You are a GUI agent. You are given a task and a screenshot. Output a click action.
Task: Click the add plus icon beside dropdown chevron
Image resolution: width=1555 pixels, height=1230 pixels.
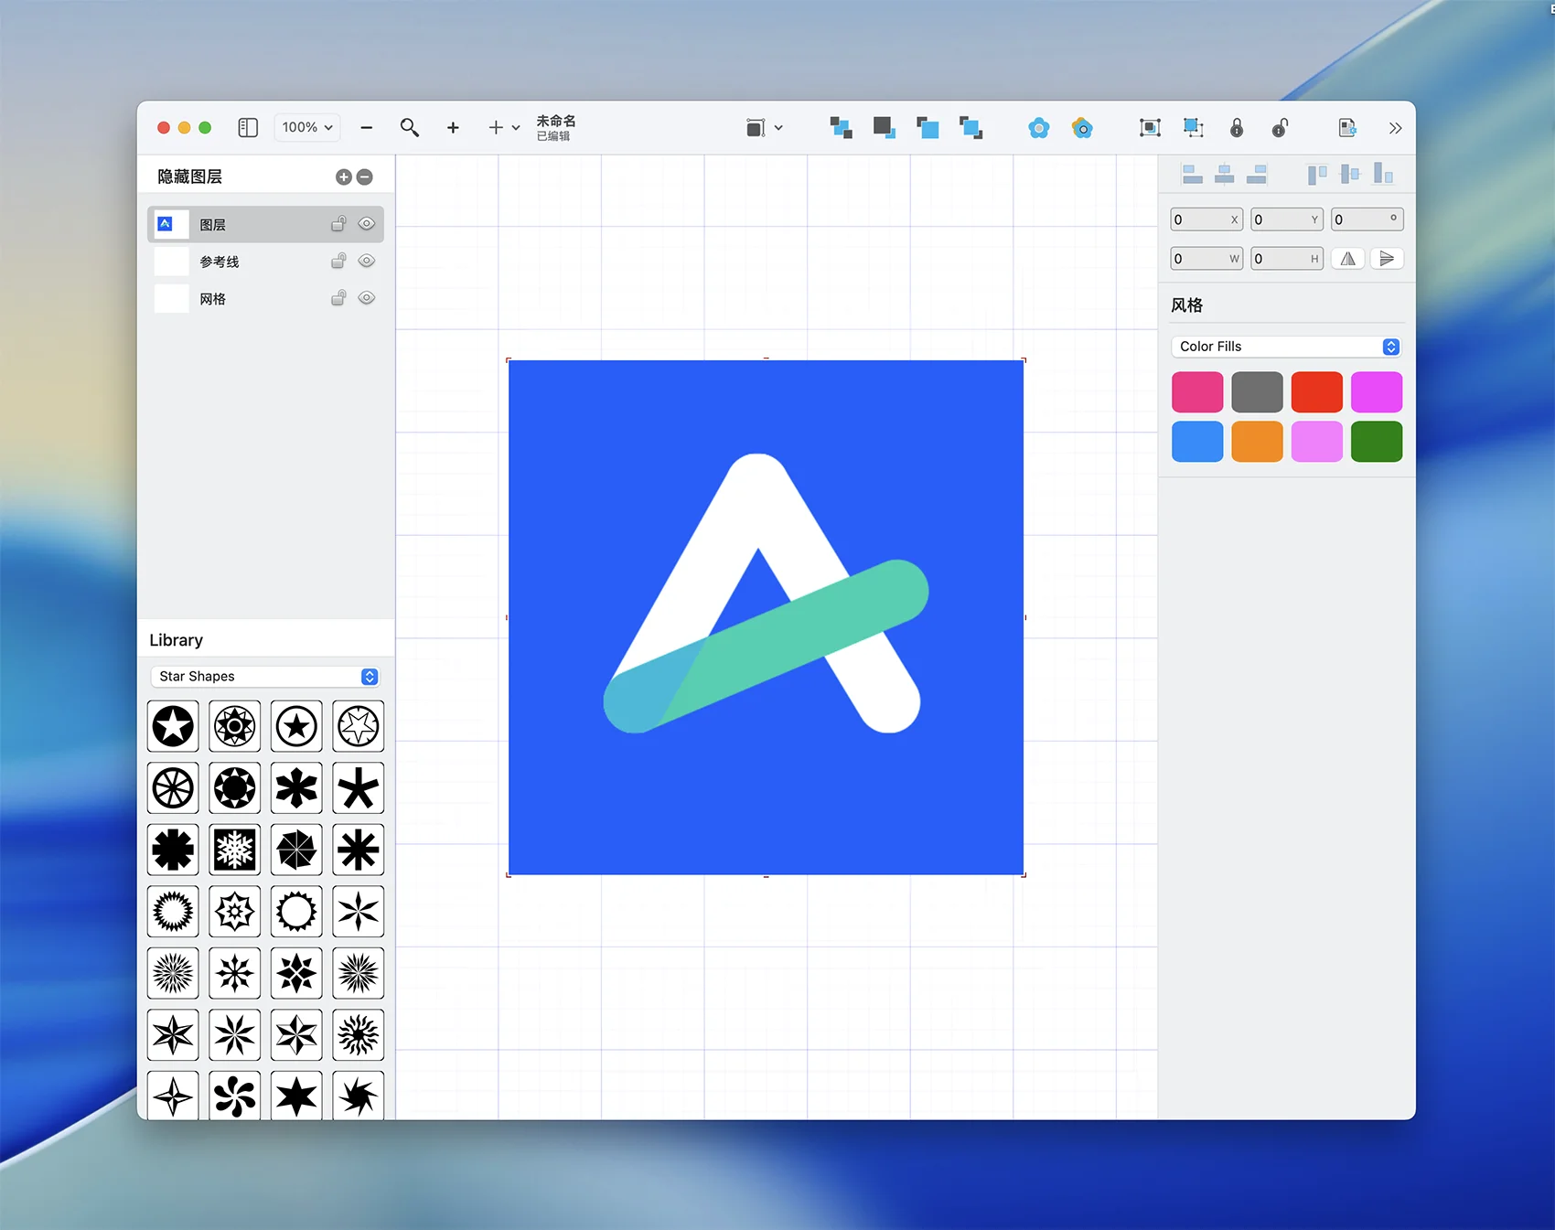[496, 128]
